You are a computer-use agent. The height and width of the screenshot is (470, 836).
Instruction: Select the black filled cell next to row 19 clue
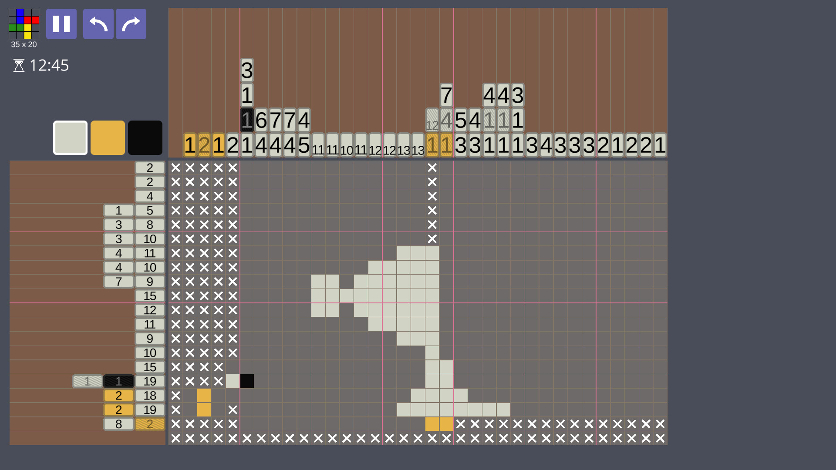pos(247,381)
